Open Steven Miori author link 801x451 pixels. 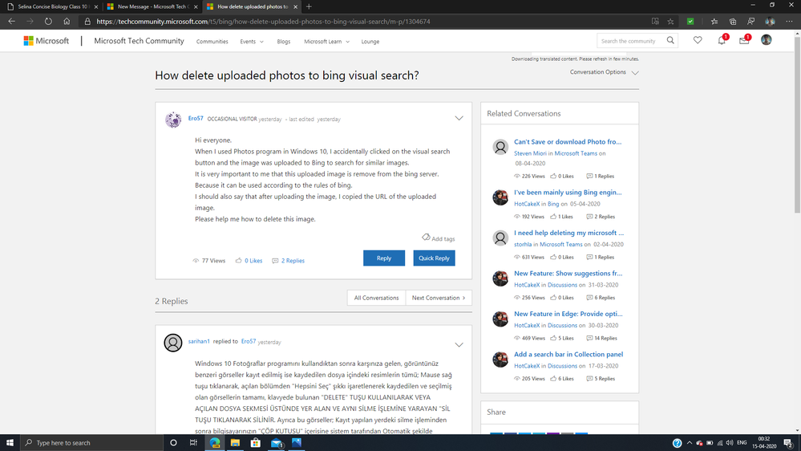[x=530, y=153]
